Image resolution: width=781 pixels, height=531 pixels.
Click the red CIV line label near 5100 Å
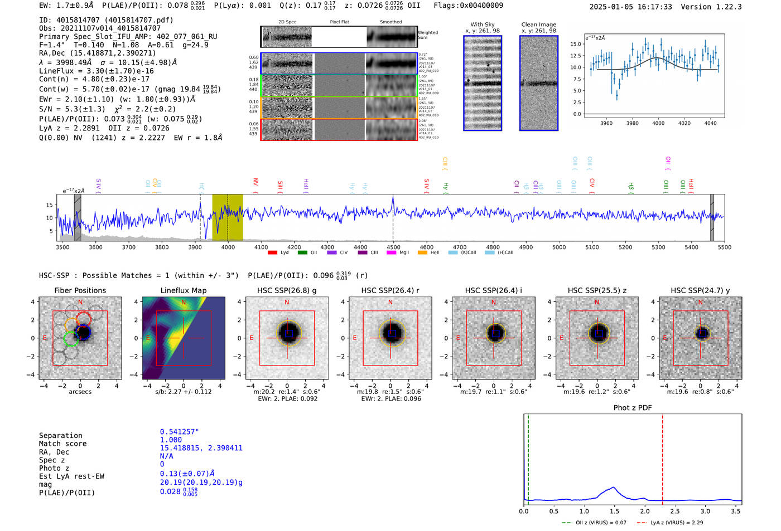pos(592,186)
